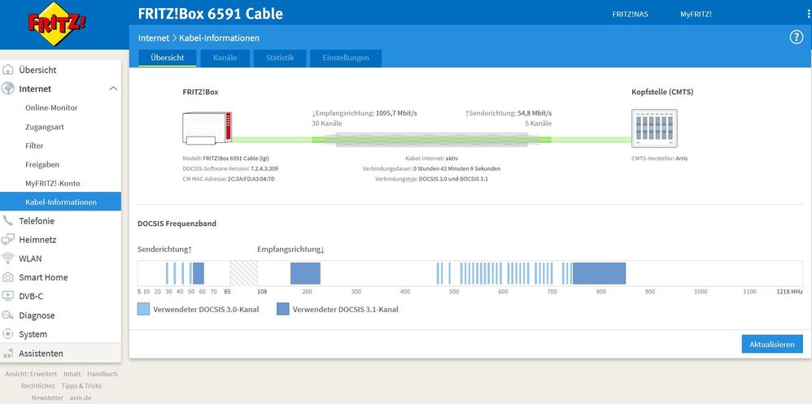Image resolution: width=812 pixels, height=404 pixels.
Task: Click the DOCSIS 3.1 downstream block near 200 MHz
Action: (305, 273)
